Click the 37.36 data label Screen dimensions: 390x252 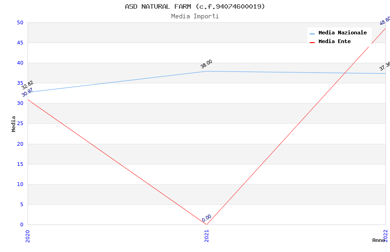pos(384,66)
